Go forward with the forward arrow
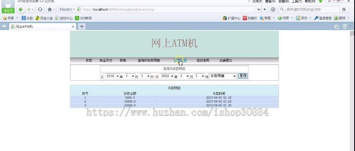 click(29, 9)
